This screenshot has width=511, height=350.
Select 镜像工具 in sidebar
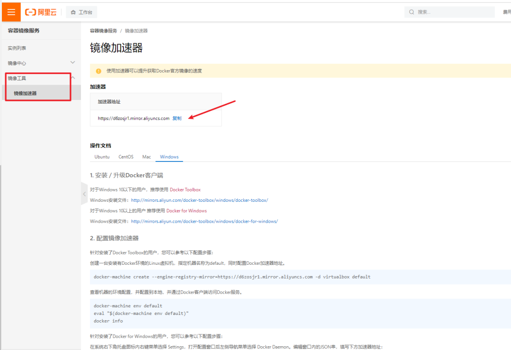pyautogui.click(x=17, y=78)
